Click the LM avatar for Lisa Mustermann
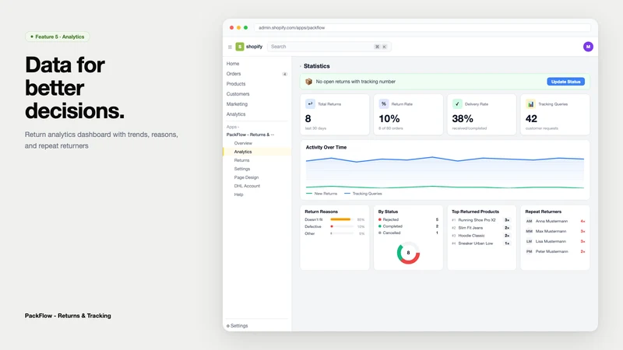Screen dimensions: 623x350 (x=529, y=241)
